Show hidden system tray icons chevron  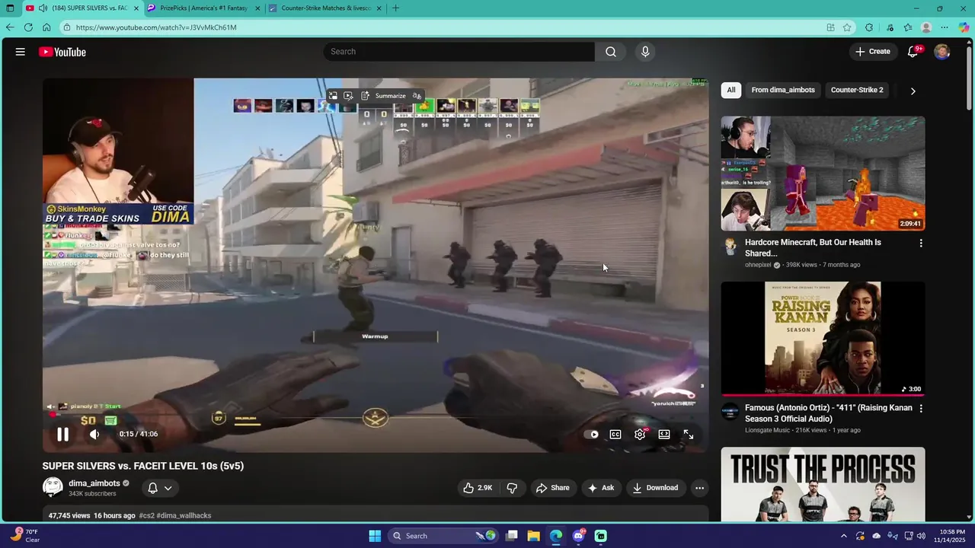(843, 536)
